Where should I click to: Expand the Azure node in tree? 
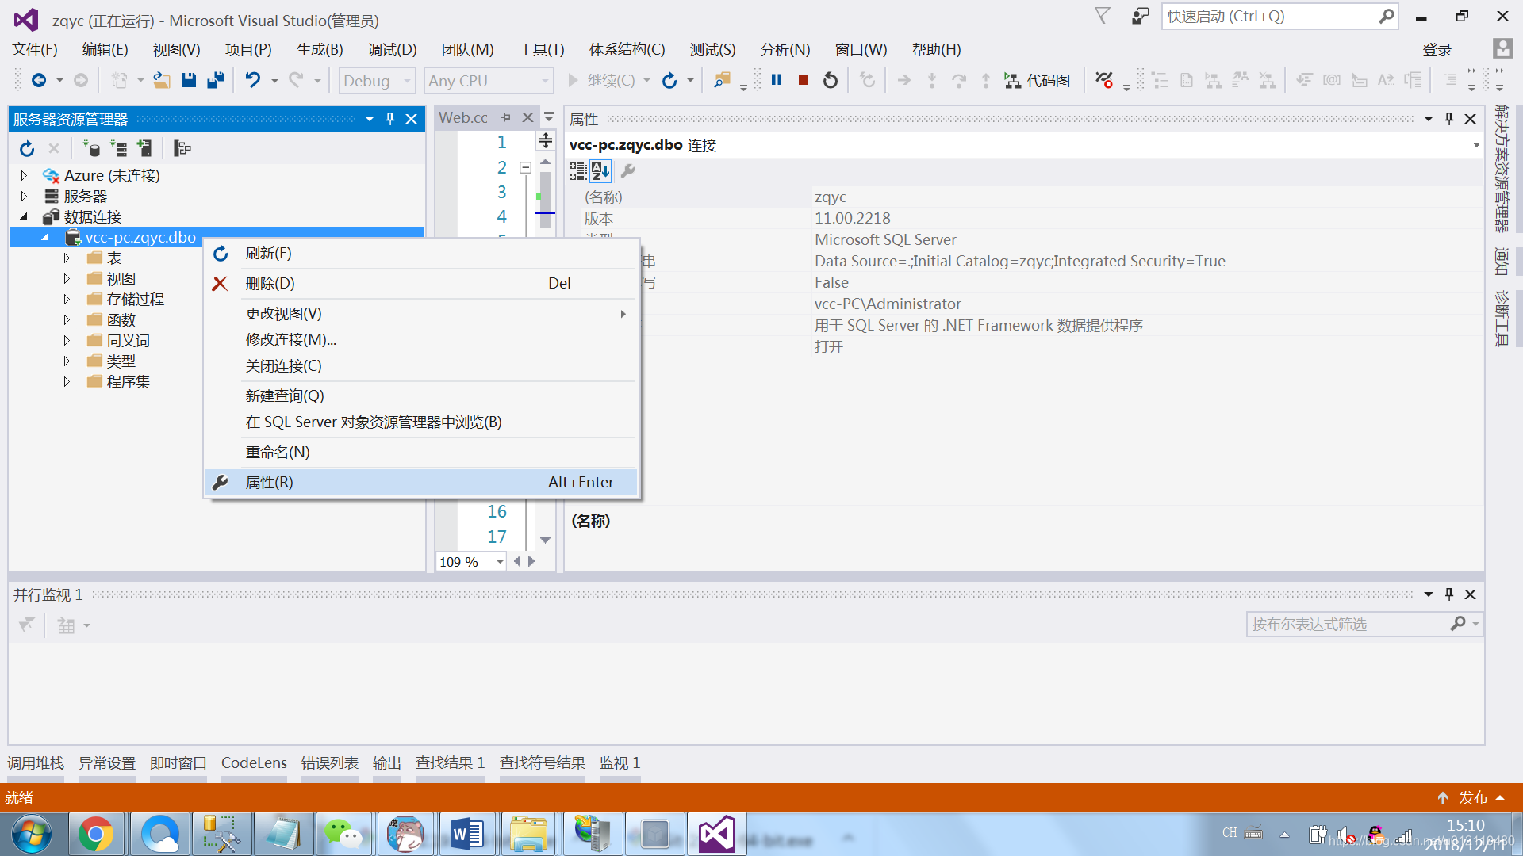point(24,175)
